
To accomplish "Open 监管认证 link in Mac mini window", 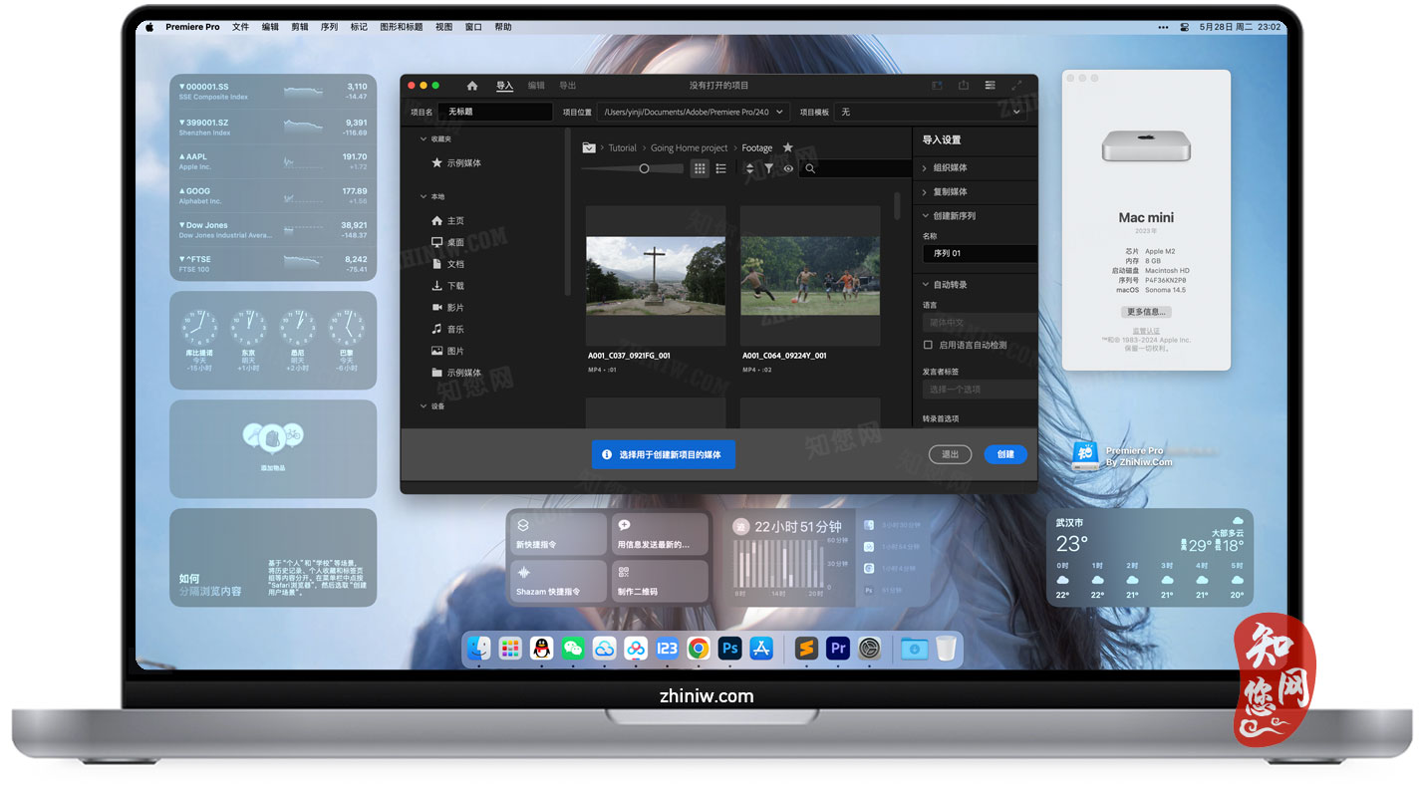I will pyautogui.click(x=1146, y=331).
